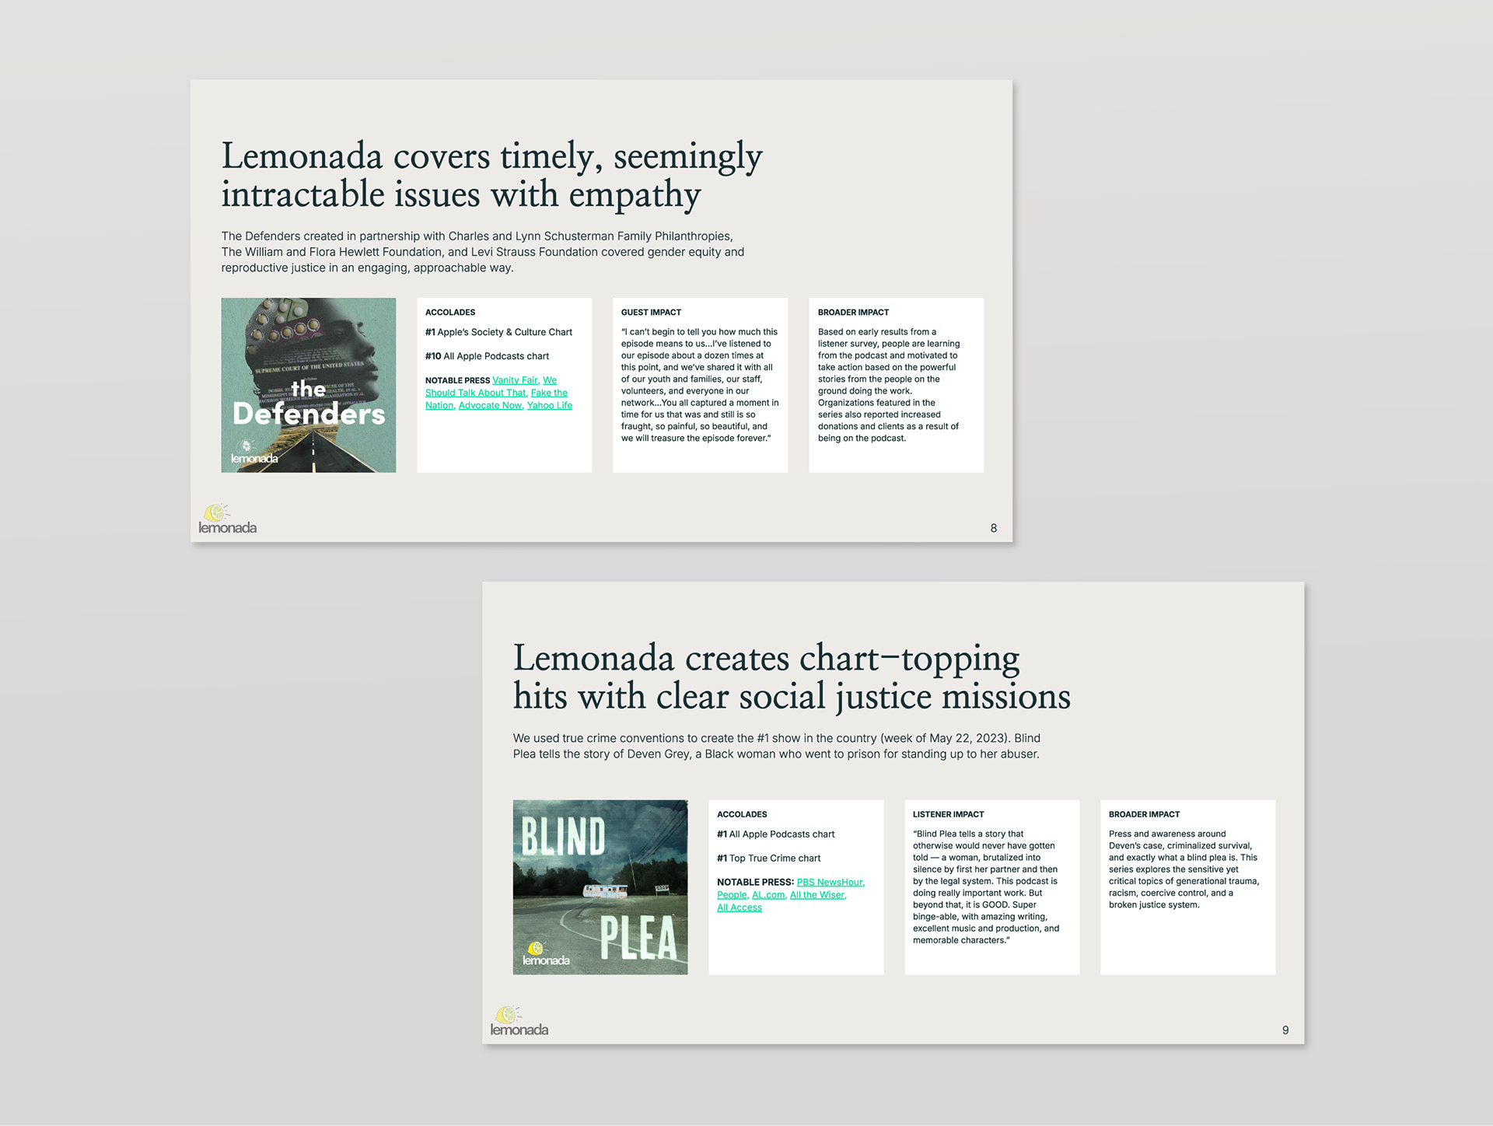
Task: Click the LISTENER IMPACT heading
Action: pyautogui.click(x=948, y=814)
